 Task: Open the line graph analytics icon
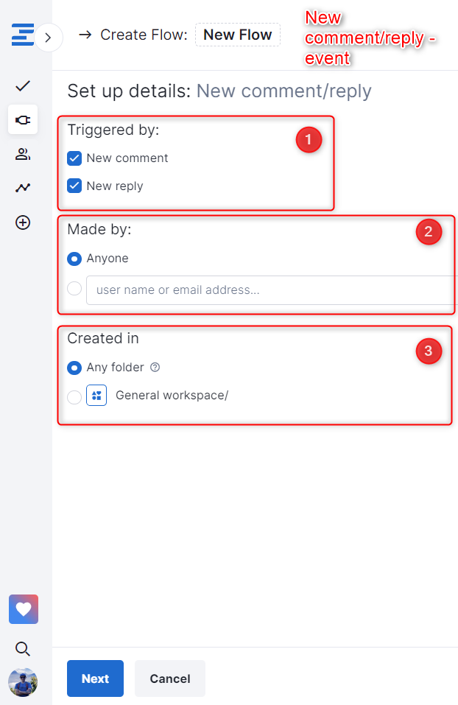pos(23,188)
